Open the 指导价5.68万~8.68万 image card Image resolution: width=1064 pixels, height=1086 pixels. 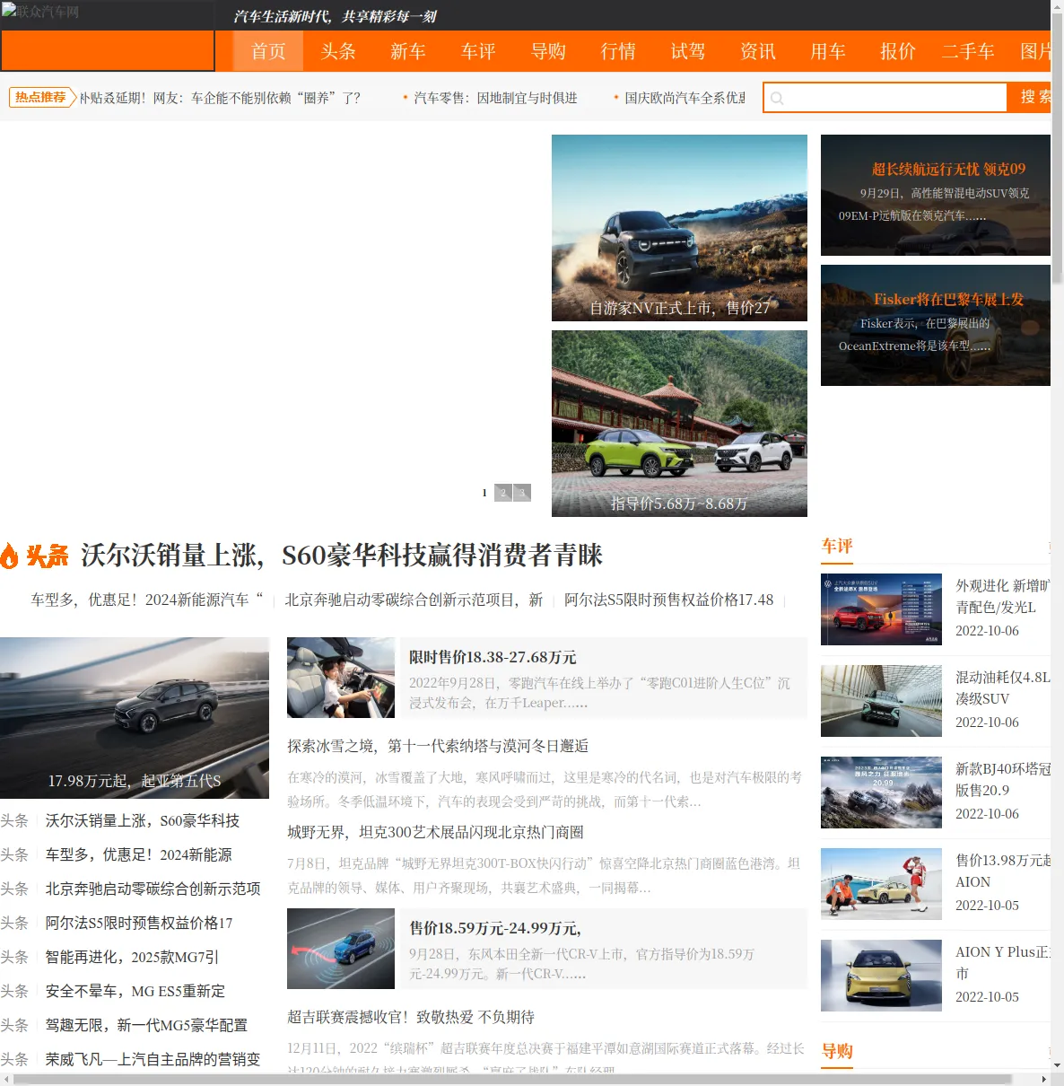pyautogui.click(x=679, y=424)
